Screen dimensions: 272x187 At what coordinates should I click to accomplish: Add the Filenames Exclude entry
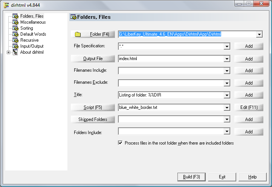tap(249, 83)
